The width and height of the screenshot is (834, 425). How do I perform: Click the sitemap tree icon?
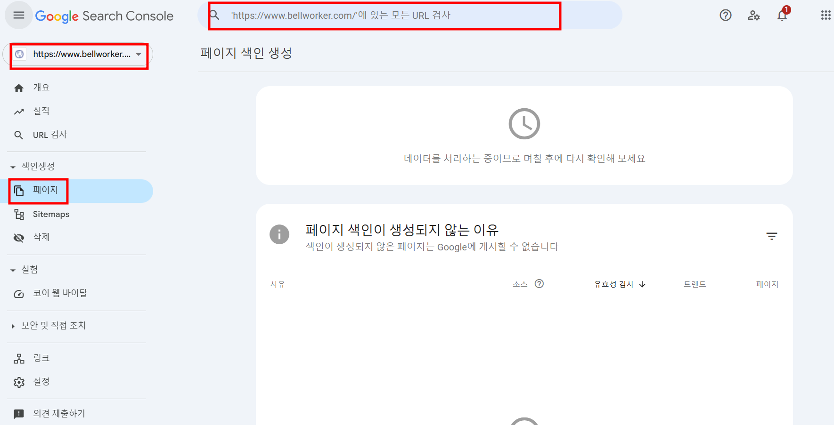tap(19, 215)
